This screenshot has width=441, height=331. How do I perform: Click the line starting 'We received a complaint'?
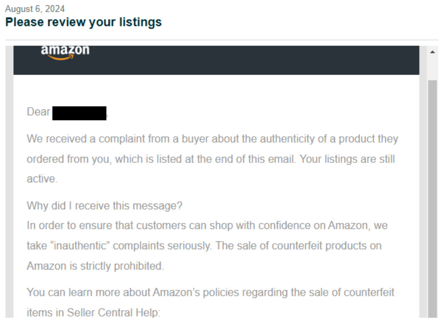[213, 139]
